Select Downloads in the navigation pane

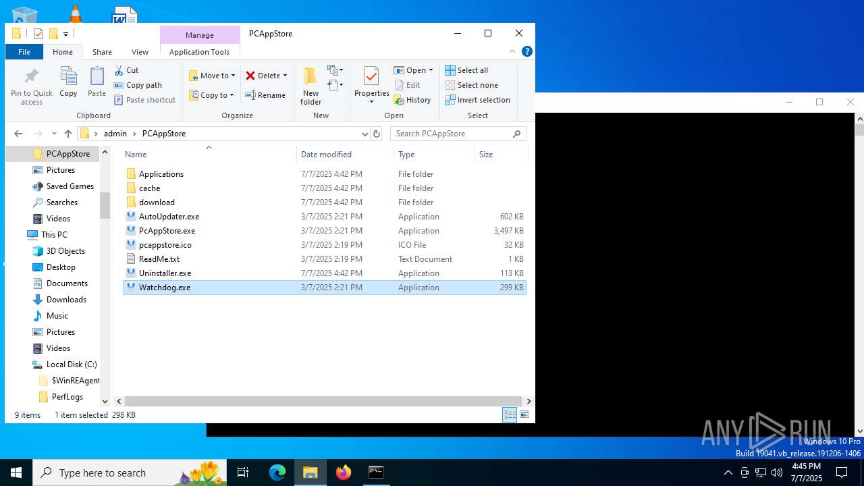pos(66,300)
